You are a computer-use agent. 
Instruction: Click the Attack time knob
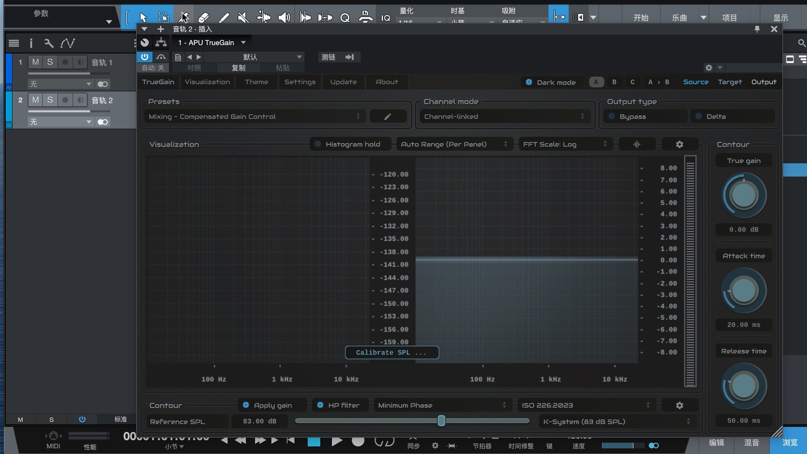(744, 290)
